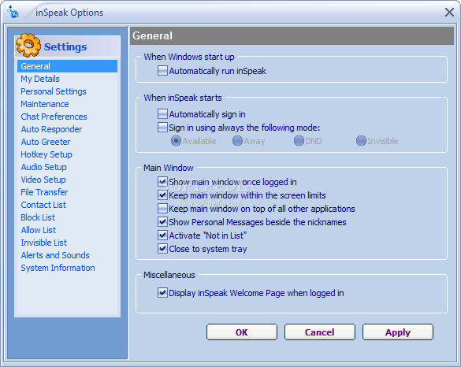Click the OK button
Screen dimensions: 461x367
[242, 332]
